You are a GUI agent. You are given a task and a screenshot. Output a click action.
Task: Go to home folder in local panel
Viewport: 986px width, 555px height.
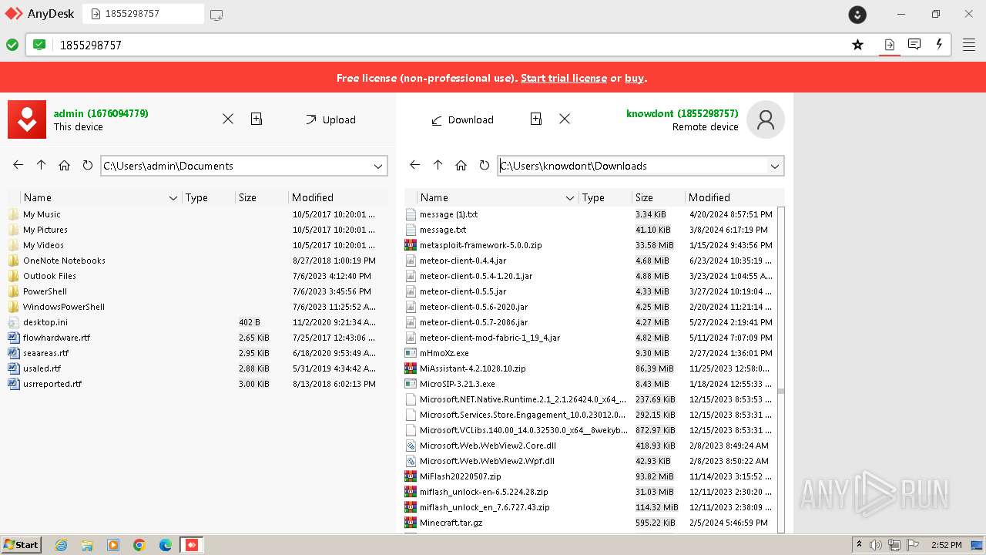point(65,165)
